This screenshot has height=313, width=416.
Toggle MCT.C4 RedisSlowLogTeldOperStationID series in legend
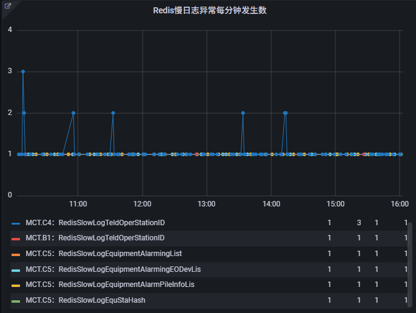tap(95, 223)
